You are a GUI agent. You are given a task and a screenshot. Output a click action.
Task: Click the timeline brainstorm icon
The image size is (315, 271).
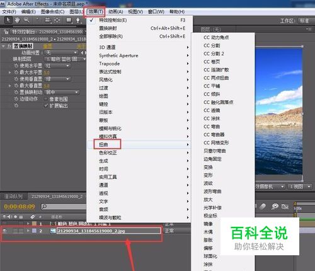point(275,207)
